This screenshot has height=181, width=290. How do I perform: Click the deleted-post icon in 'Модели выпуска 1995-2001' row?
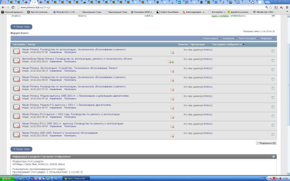[x=172, y=99]
